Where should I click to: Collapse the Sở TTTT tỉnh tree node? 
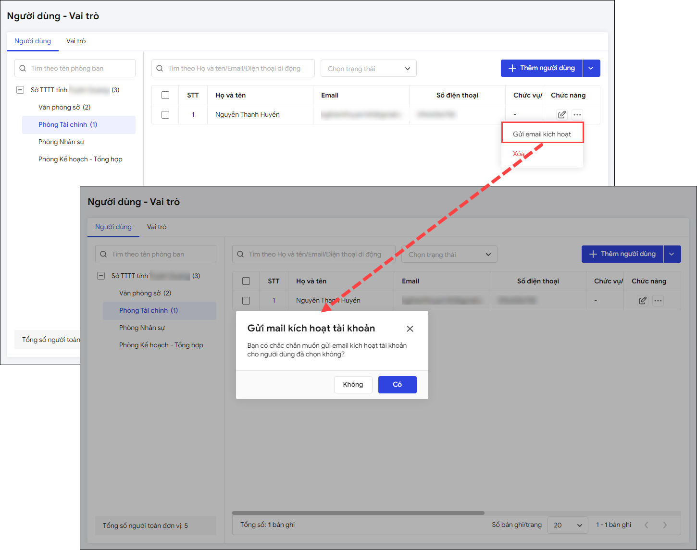point(20,90)
